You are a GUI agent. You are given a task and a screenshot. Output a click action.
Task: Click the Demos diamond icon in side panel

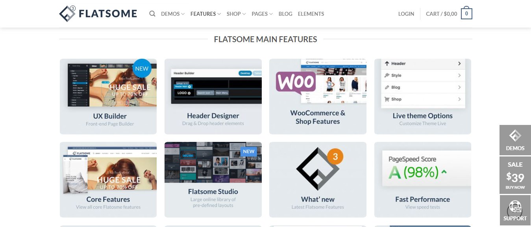click(x=515, y=136)
